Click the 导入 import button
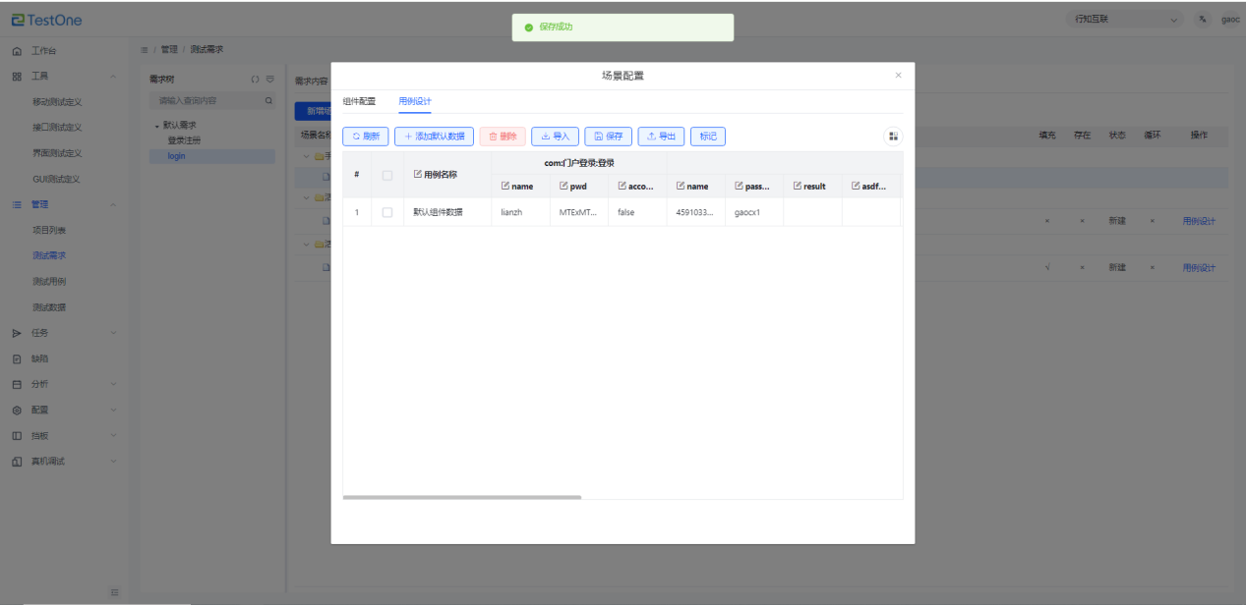 click(556, 137)
